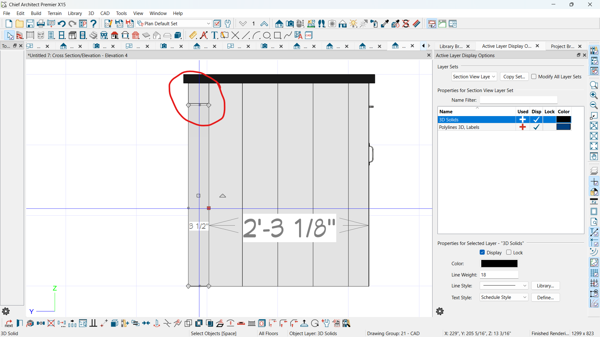Open the Tape Measure dimension tool
This screenshot has height=337, width=600.
tap(193, 35)
